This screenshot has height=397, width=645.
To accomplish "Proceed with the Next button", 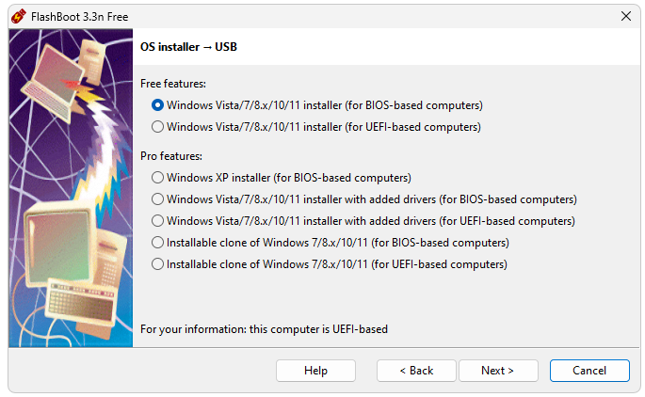I will 497,371.
